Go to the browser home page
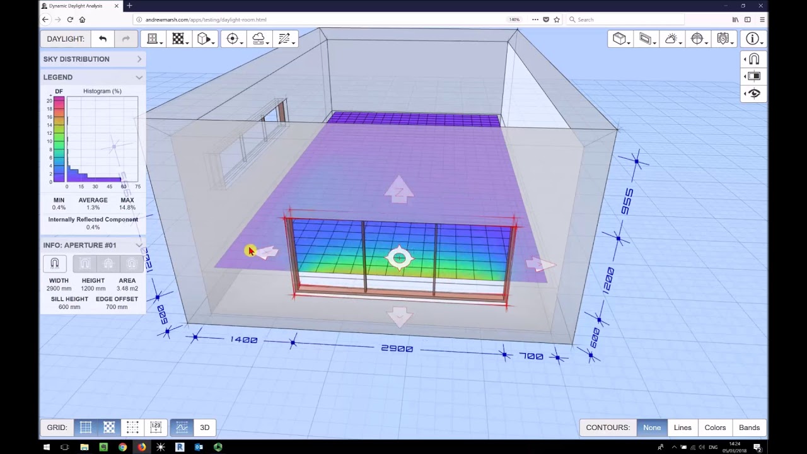The width and height of the screenshot is (807, 454). pyautogui.click(x=82, y=20)
